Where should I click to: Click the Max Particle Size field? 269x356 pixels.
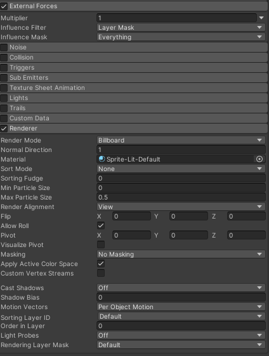coord(181,197)
